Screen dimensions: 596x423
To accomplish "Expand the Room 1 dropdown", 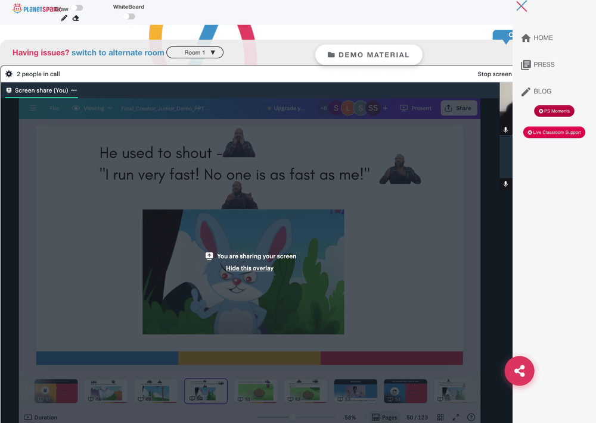I will coord(195,52).
